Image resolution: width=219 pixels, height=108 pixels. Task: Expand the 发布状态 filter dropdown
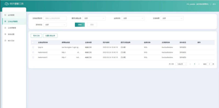[x=55, y=25]
